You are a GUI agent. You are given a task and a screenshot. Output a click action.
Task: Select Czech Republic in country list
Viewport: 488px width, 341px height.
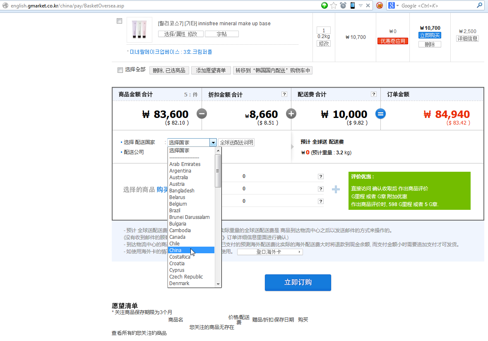click(191, 276)
